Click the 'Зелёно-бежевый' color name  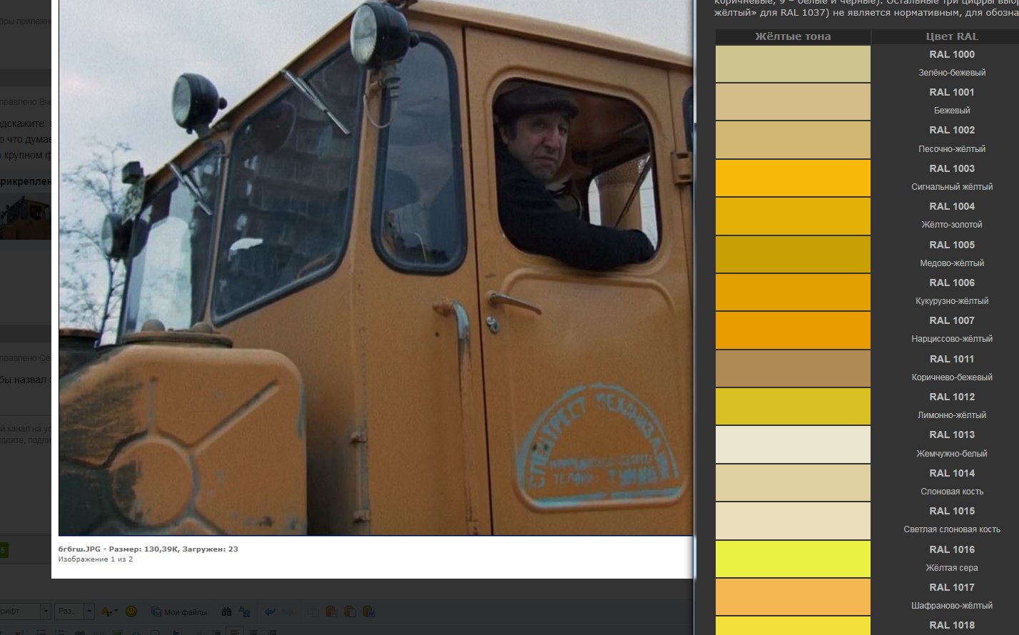coord(952,73)
